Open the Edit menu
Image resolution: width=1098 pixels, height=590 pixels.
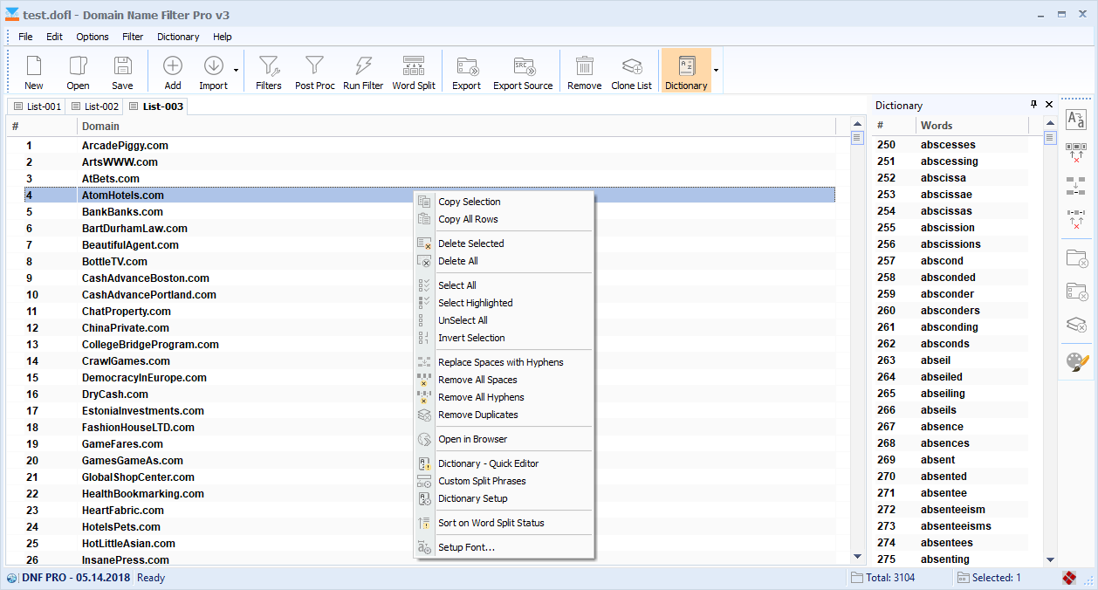coord(54,37)
